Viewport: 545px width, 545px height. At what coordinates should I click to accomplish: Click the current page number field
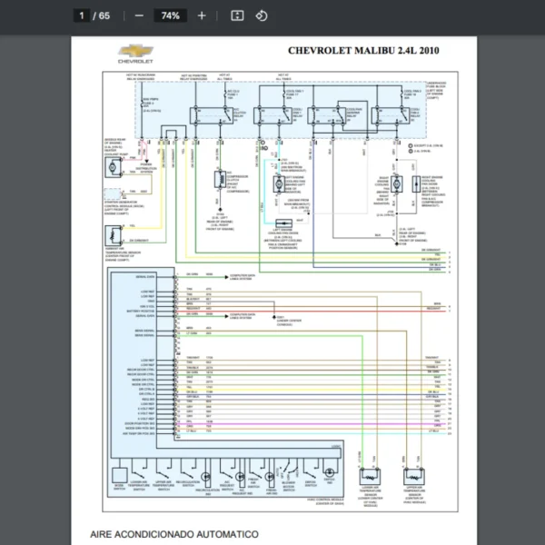pos(82,15)
